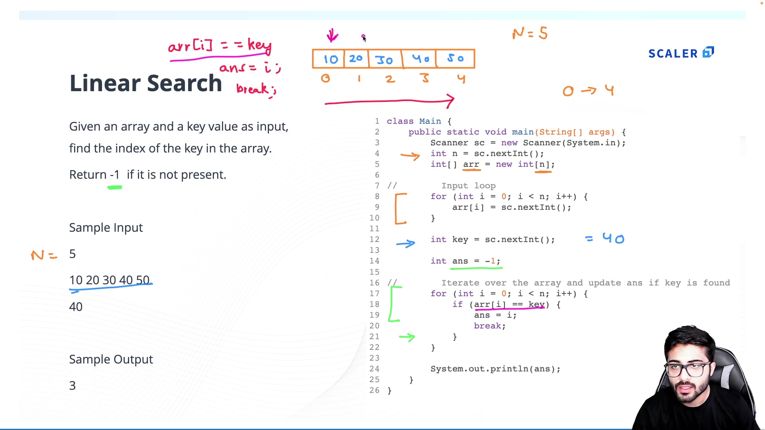The image size is (765, 430).
Task: Click the 'public static void main(String[] args)' line
Action: click(517, 132)
